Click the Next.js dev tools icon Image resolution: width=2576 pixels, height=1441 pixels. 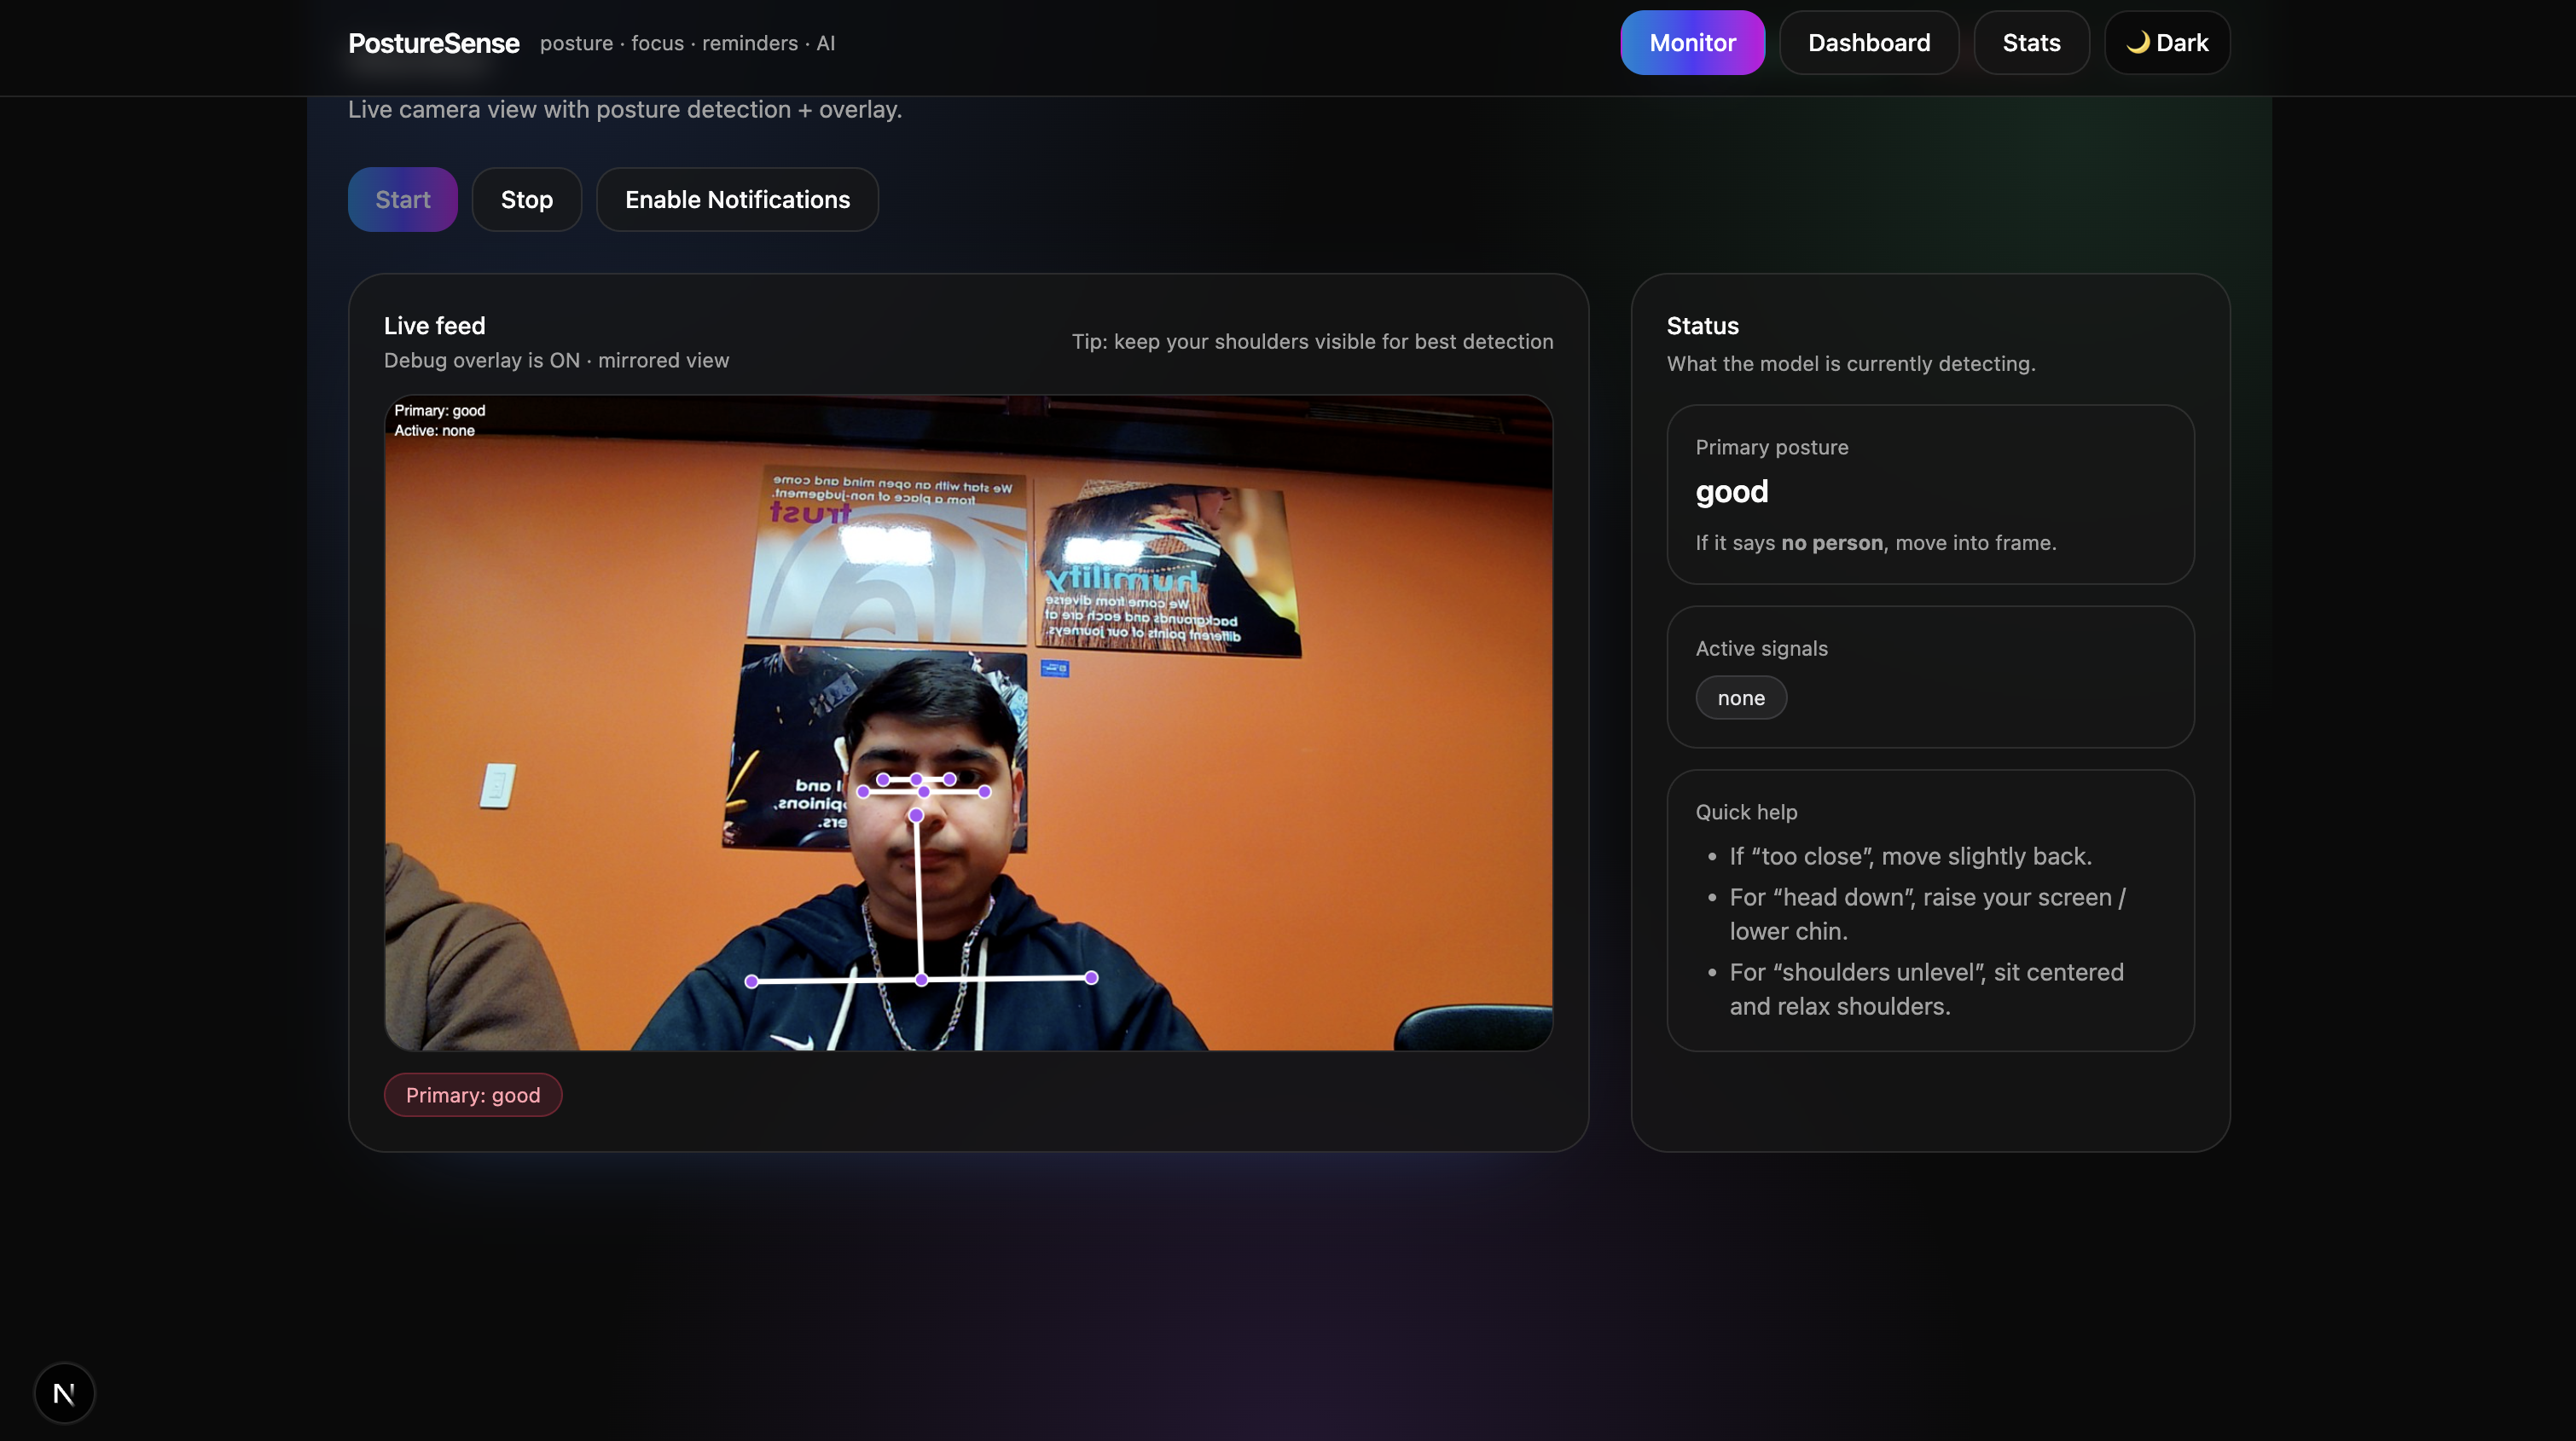pos(64,1393)
